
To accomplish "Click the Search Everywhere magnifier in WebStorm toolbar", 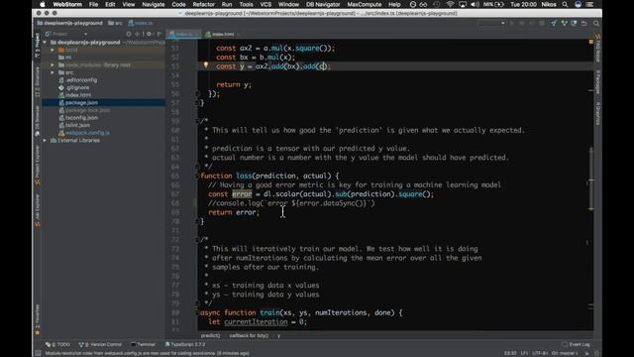I will click(596, 24).
